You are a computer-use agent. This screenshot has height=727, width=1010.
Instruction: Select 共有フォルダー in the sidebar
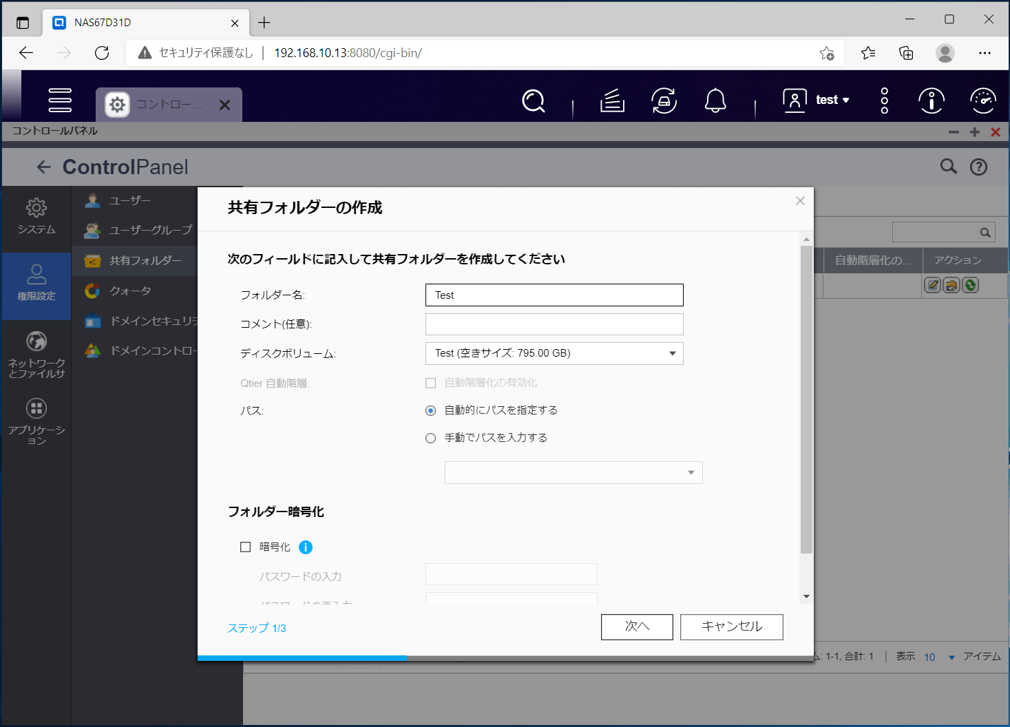coord(135,261)
